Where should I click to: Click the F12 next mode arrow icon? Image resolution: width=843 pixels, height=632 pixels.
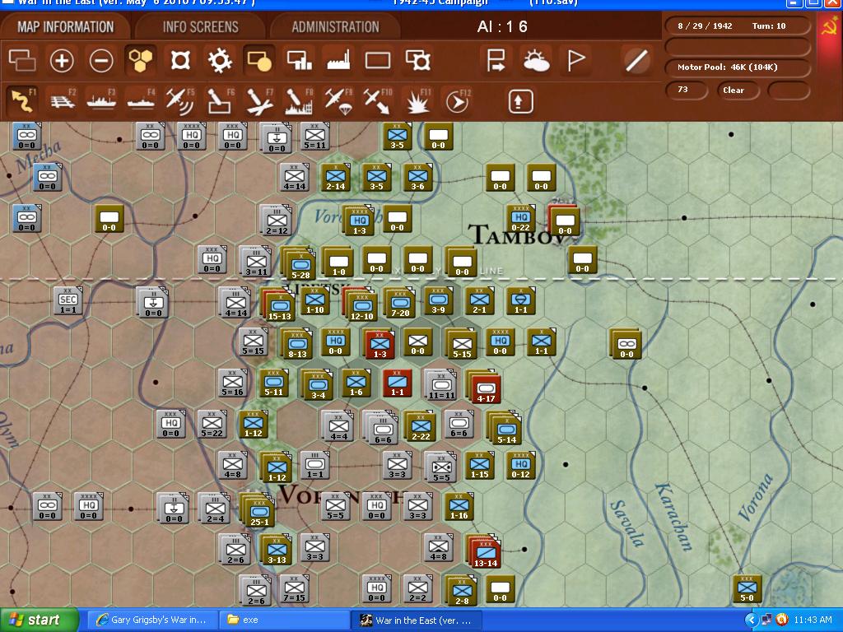[x=457, y=100]
